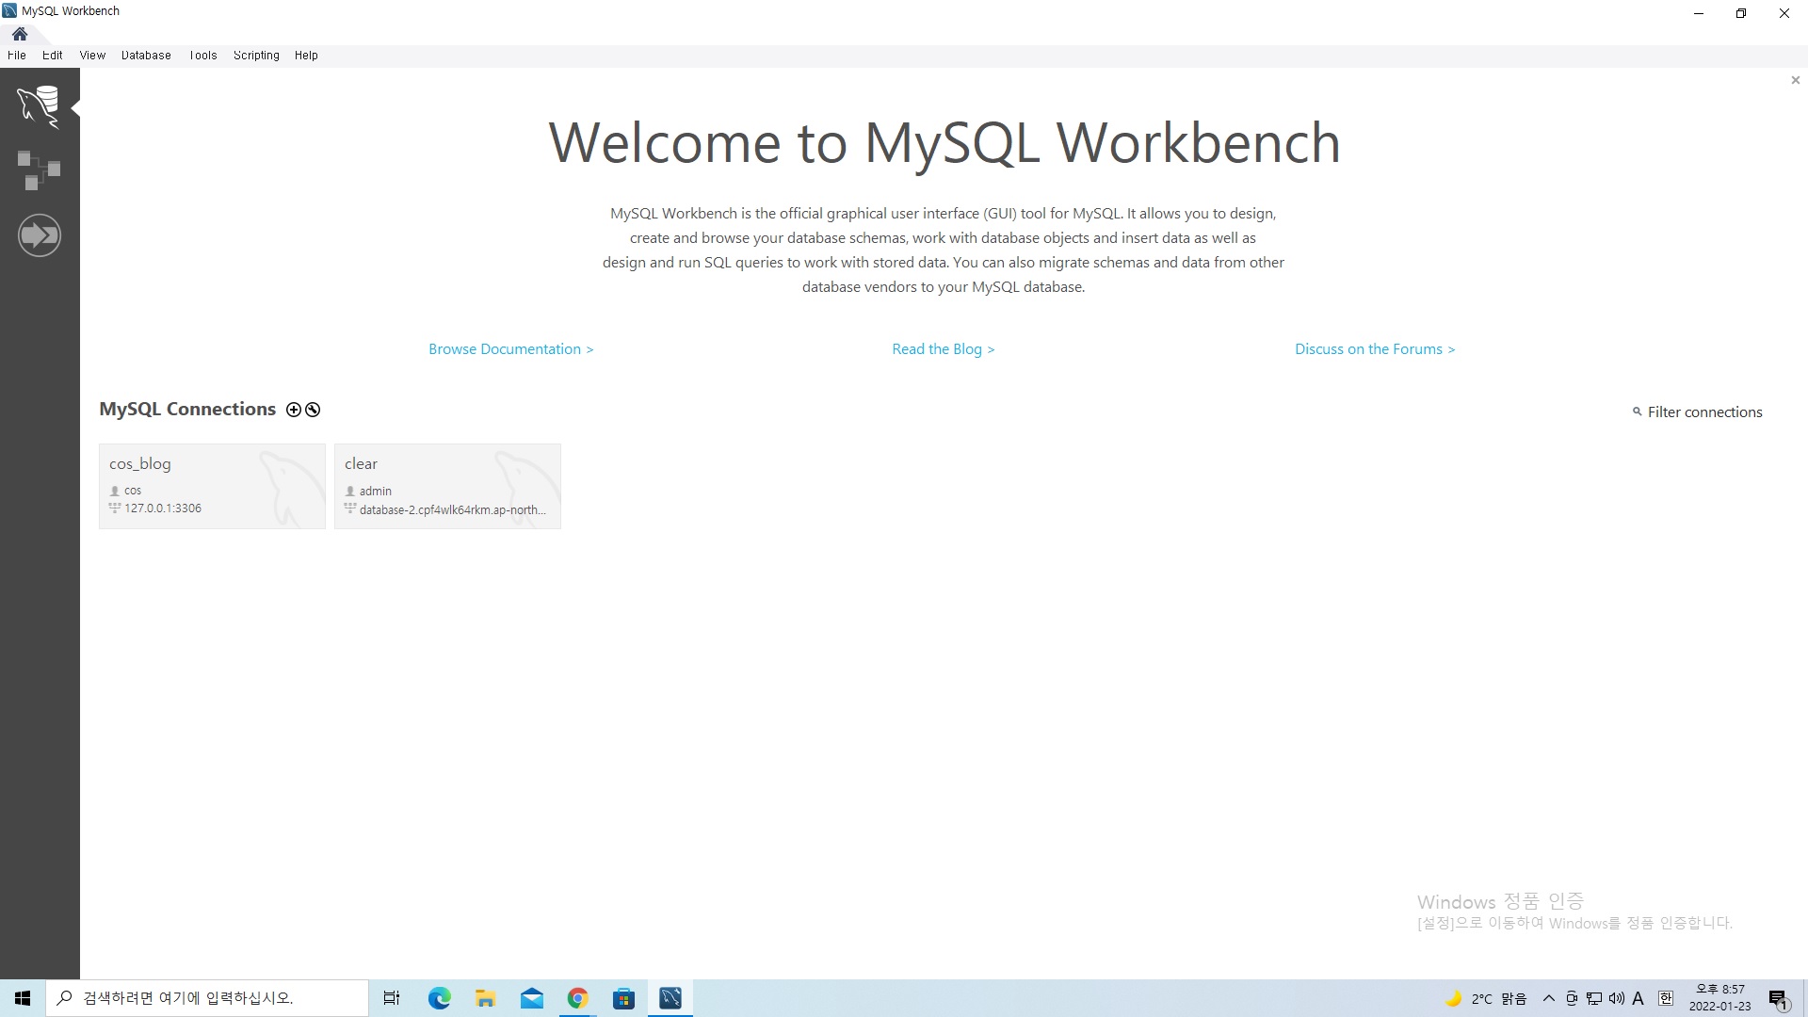Launch Microsoft Edge from the taskbar
The image size is (1808, 1017).
(x=439, y=998)
